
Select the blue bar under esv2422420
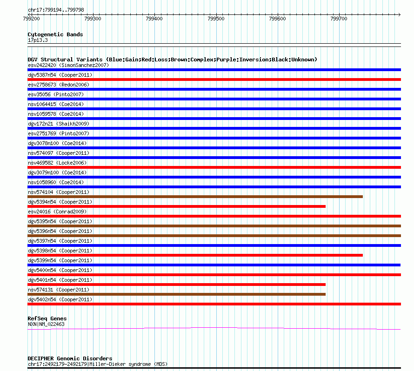click(214, 70)
